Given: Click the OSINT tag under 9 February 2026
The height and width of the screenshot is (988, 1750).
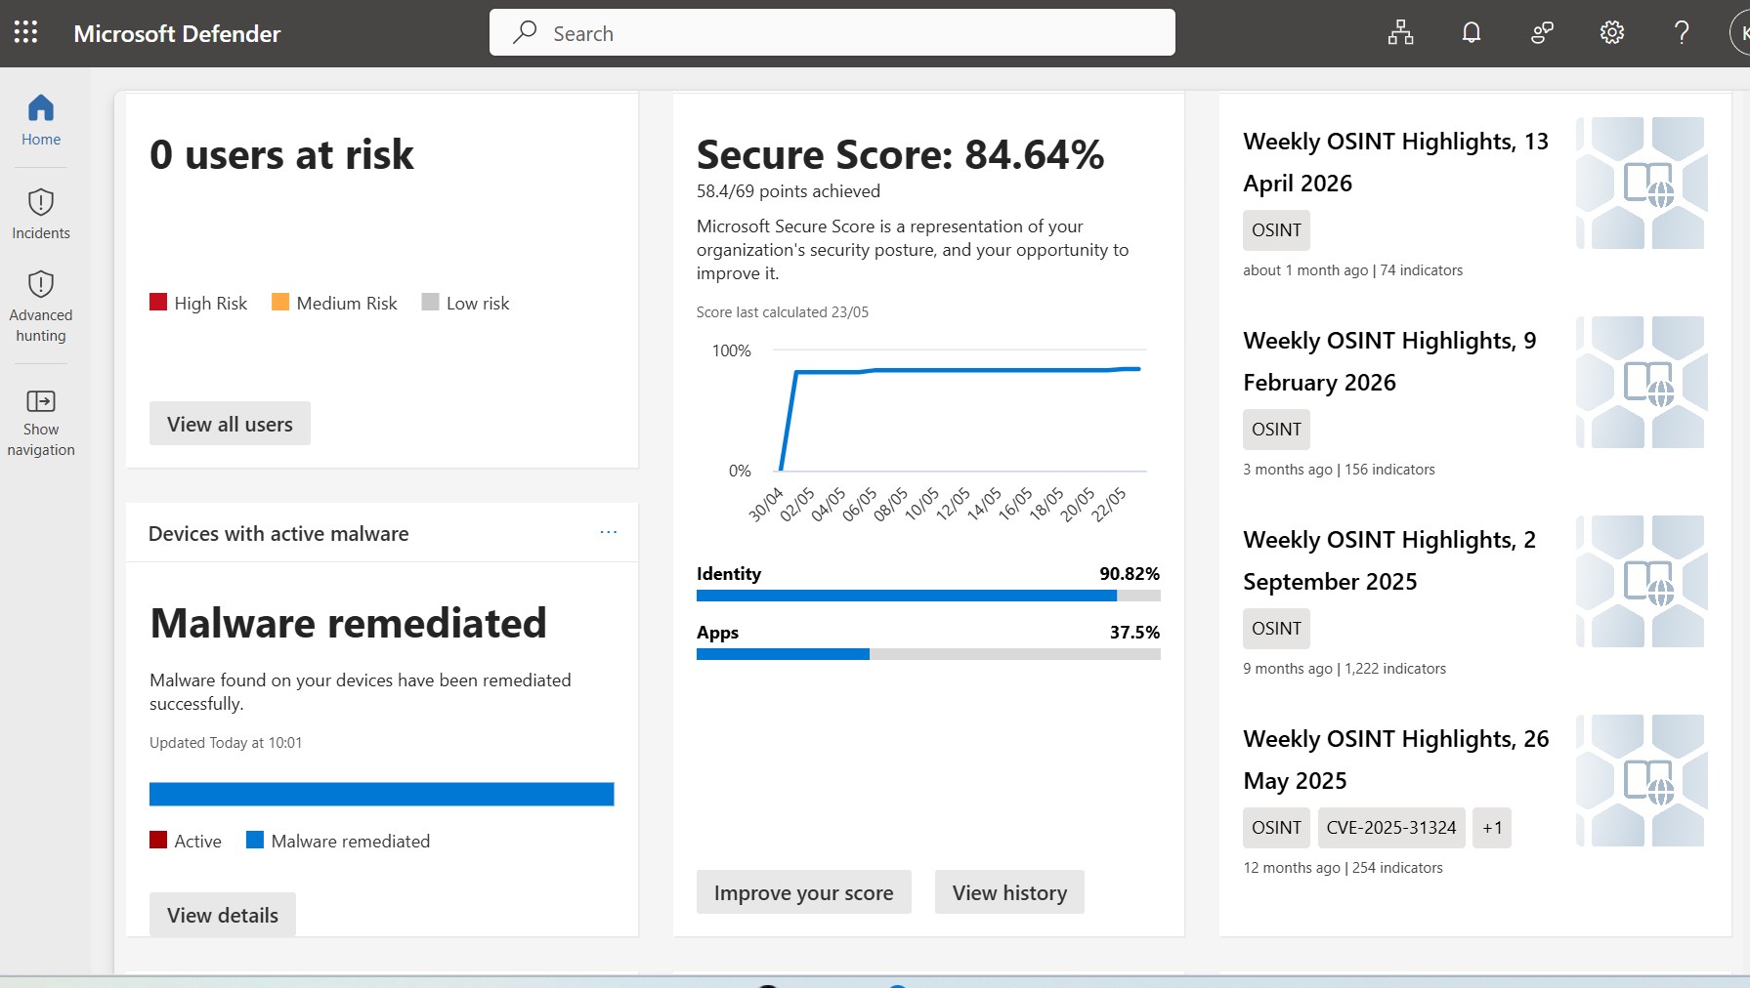Looking at the screenshot, I should 1276,430.
